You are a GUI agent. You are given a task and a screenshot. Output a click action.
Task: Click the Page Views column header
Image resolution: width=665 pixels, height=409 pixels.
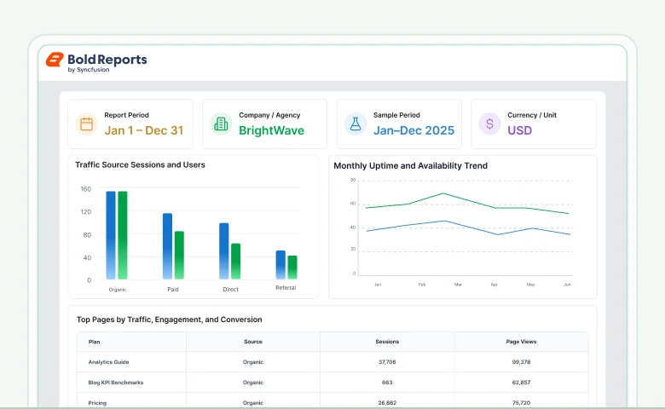pos(521,342)
